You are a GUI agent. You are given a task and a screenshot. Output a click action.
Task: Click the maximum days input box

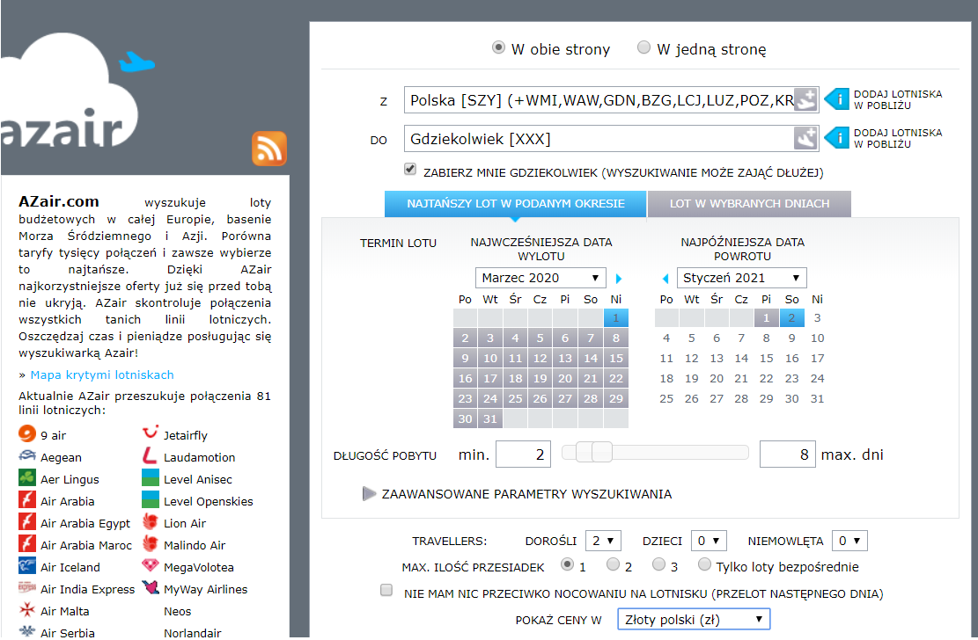coord(787,455)
